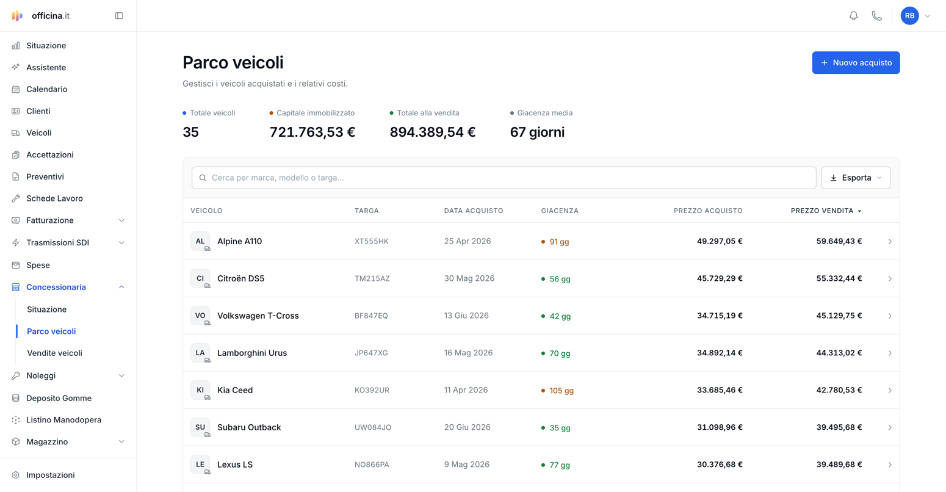
Task: Click the officina.it logo icon
Action: (x=17, y=16)
